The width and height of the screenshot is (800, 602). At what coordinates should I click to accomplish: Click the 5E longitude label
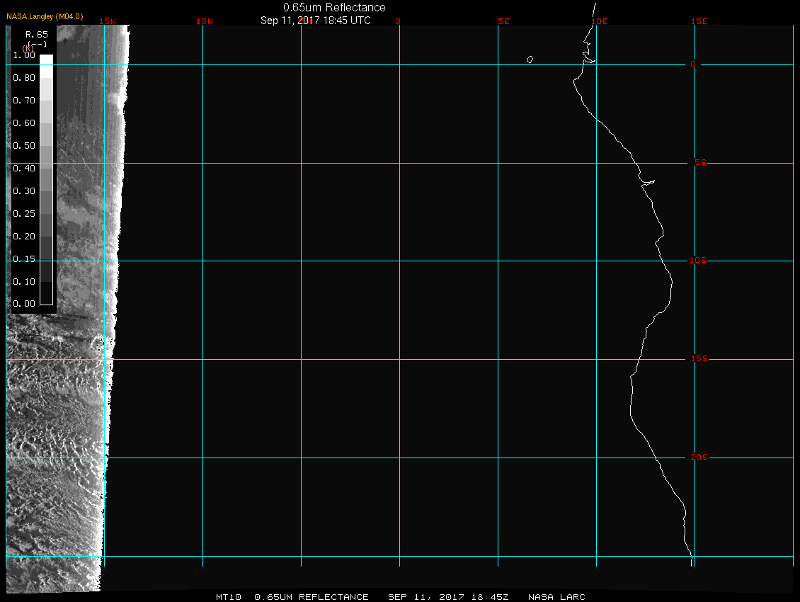tap(503, 21)
